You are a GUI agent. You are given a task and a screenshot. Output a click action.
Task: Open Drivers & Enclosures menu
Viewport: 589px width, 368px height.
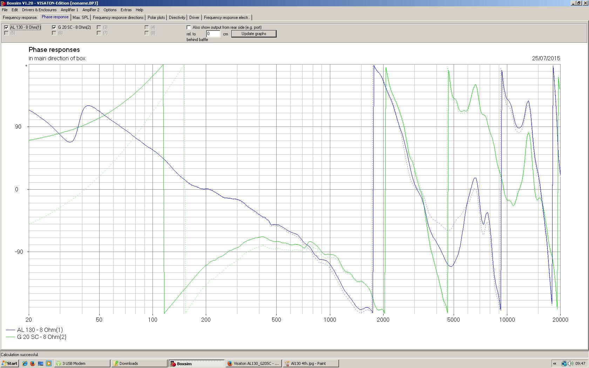39,10
